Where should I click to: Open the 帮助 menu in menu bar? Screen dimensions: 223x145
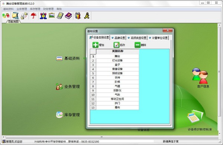click(59, 9)
